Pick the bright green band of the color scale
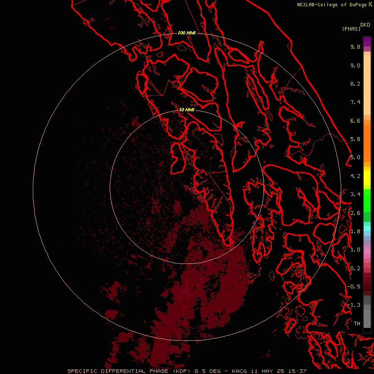The width and height of the screenshot is (374, 374). click(x=367, y=200)
